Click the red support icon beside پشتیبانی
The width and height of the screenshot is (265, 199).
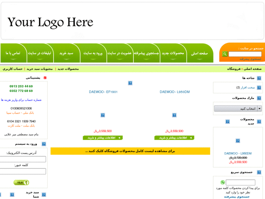[x=45, y=78]
